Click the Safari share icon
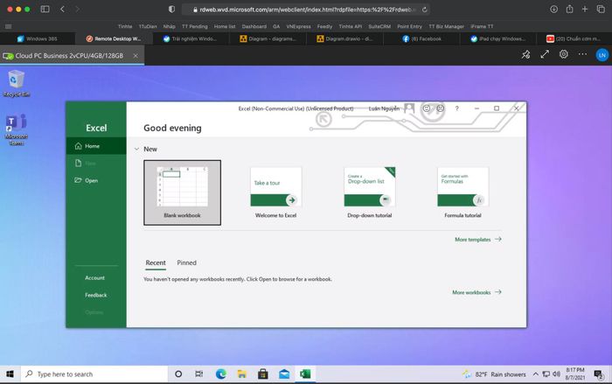 click(569, 9)
